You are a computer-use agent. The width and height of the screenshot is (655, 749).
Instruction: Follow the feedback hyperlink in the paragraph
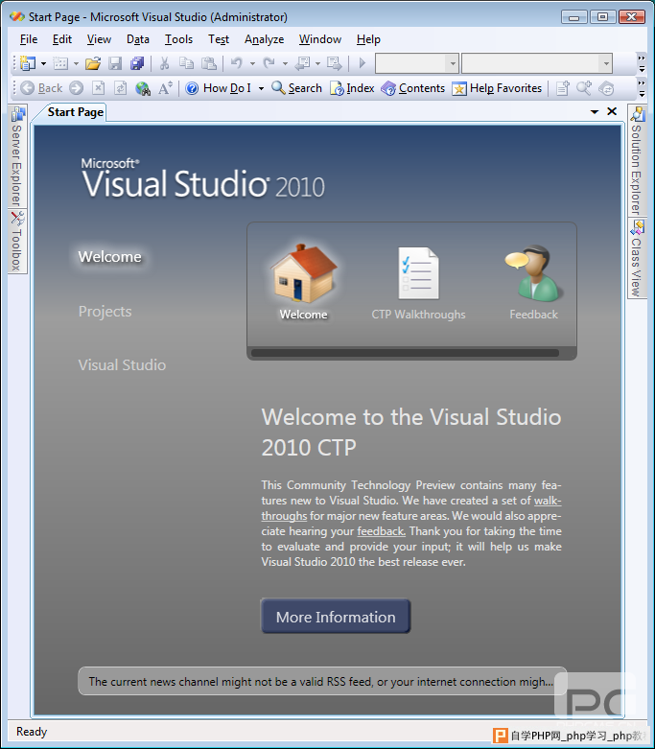382,531
